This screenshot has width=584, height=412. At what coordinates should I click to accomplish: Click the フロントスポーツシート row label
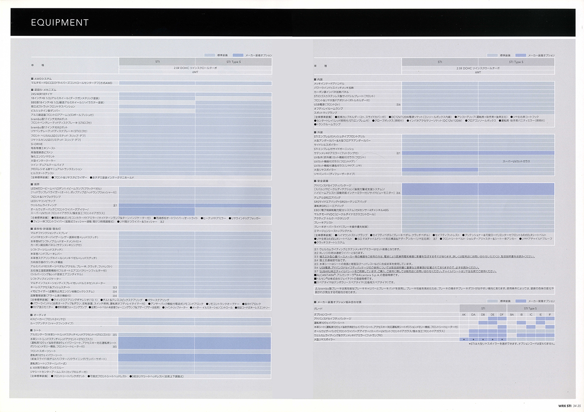click(x=43, y=351)
